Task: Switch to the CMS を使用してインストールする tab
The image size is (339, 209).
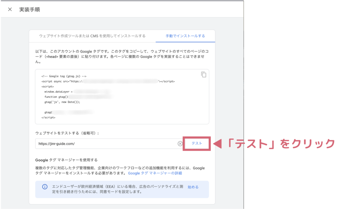Action: click(x=92, y=36)
